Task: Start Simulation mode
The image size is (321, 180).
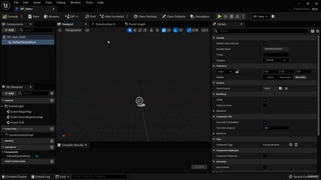Action: pyautogui.click(x=200, y=16)
